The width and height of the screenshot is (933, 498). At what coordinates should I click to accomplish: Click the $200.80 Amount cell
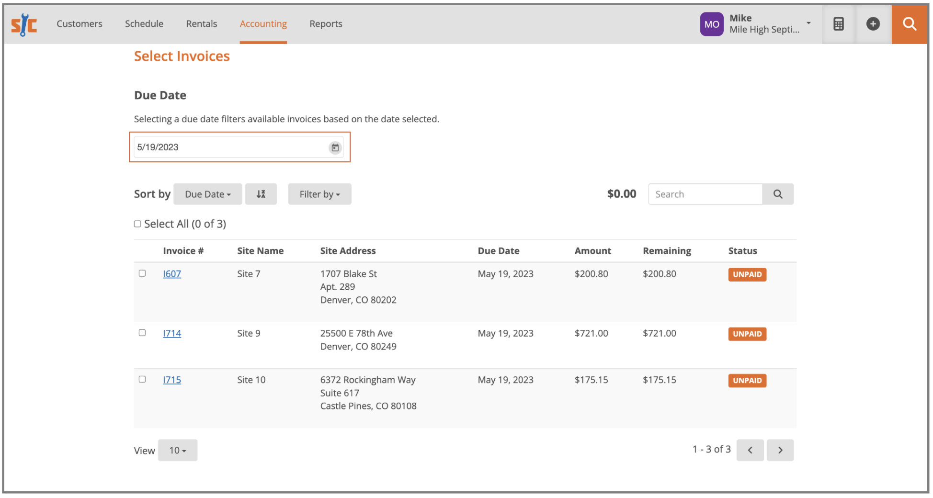(x=591, y=274)
